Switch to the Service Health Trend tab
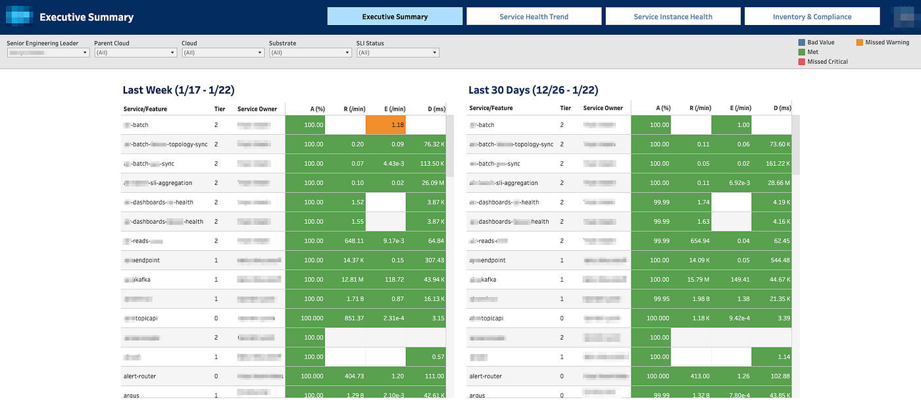Screen dimensions: 921x412 coord(534,16)
